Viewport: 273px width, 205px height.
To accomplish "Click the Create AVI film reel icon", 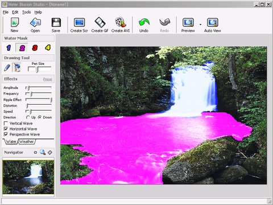I will tap(121, 22).
